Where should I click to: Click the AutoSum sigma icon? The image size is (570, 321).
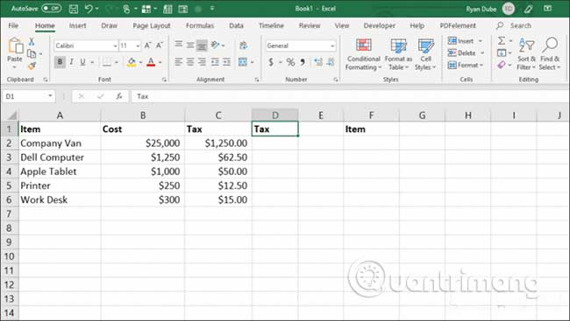(502, 40)
